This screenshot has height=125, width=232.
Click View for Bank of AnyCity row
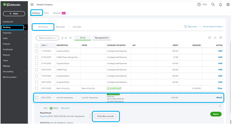click(220, 88)
